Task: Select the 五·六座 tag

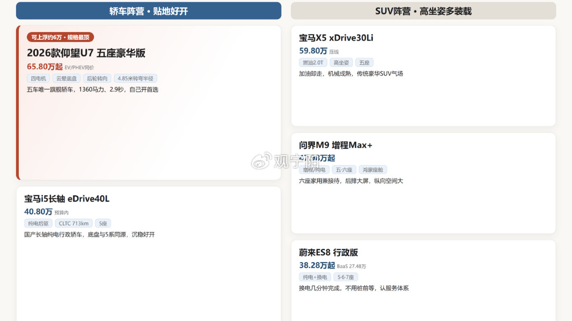Action: click(x=344, y=169)
